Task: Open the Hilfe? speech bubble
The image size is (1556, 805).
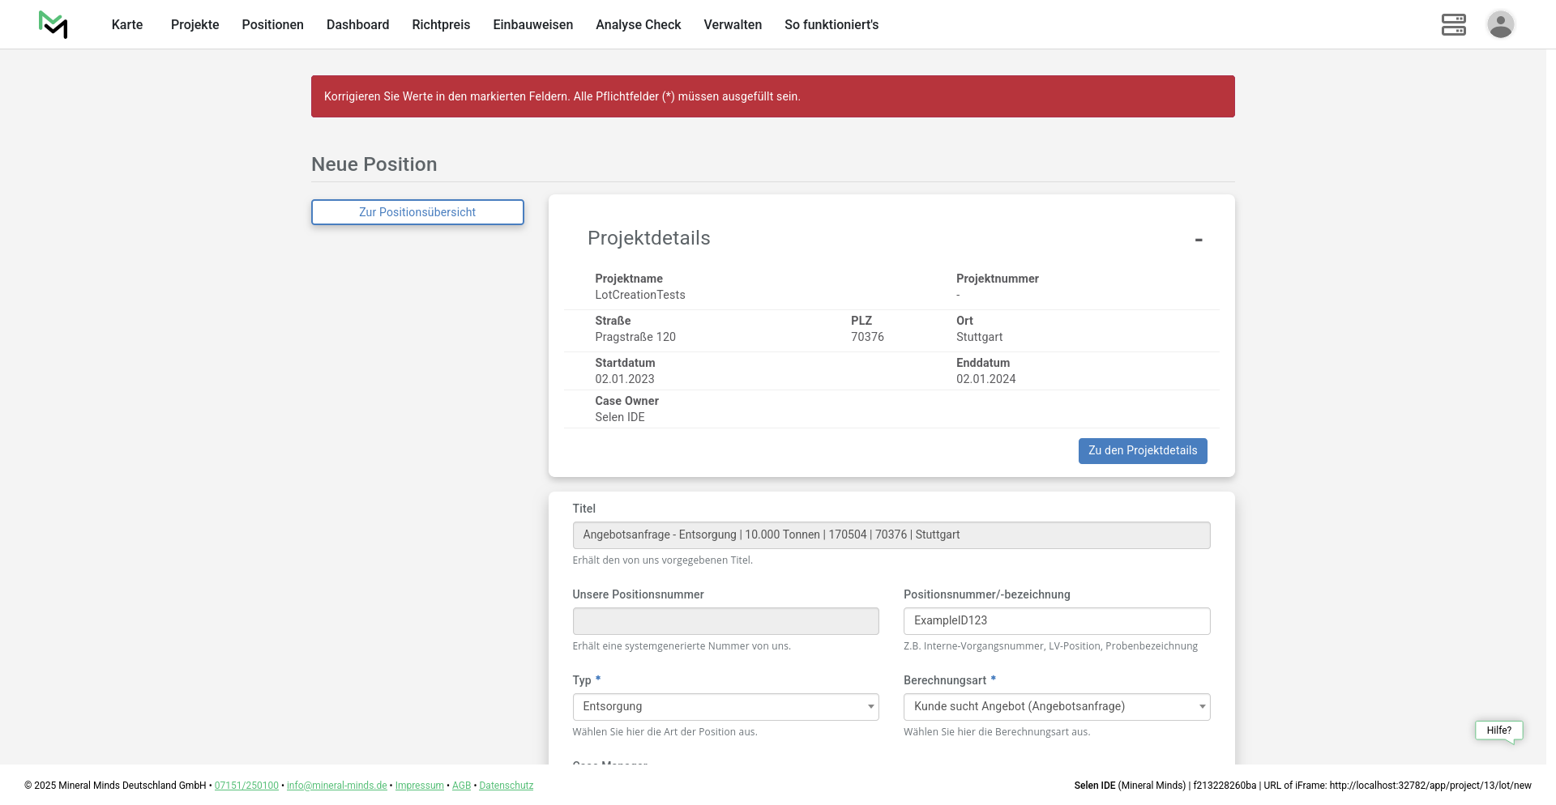Action: coord(1498,730)
